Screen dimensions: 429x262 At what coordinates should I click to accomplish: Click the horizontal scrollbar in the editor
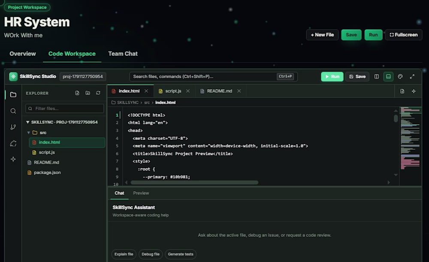click(x=194, y=182)
